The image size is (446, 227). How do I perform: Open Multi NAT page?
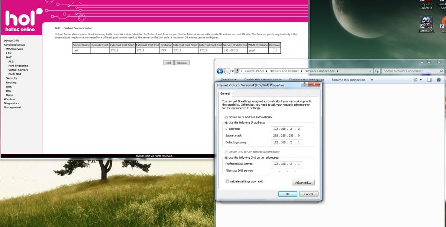coord(15,74)
